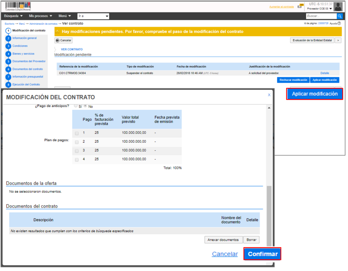Click the Confirmar button
The image size is (348, 271).
(262, 254)
